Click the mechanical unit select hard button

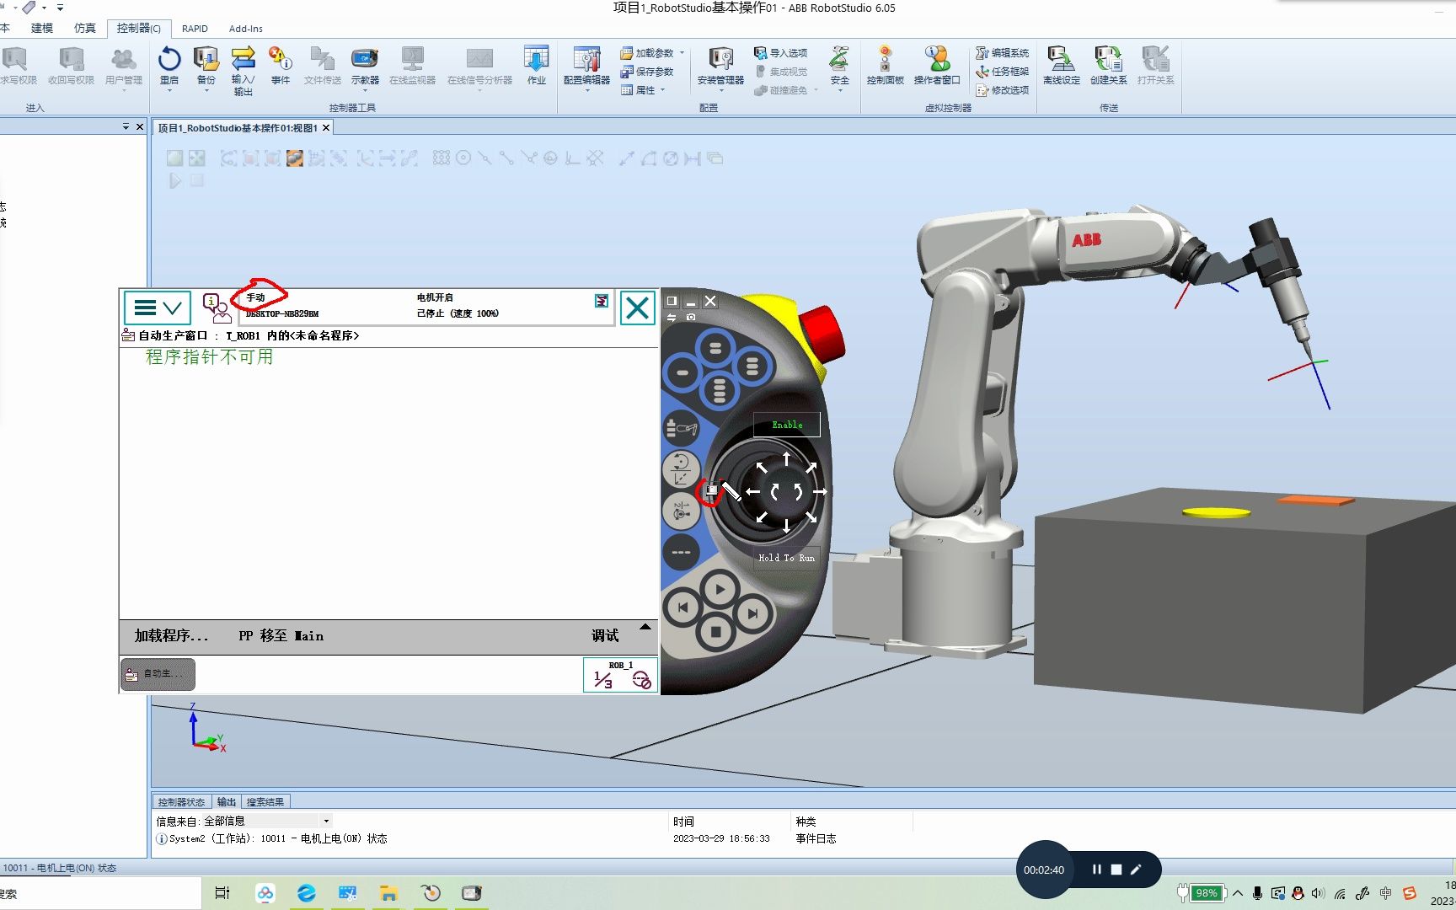coord(682,429)
